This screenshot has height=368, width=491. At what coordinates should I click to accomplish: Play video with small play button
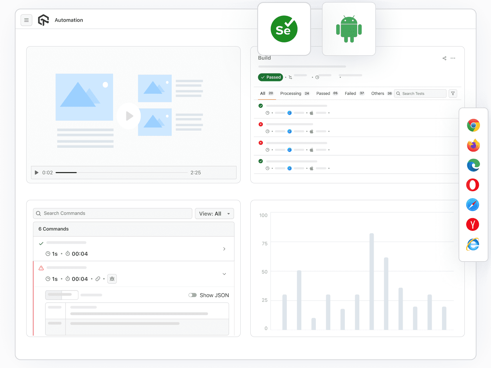coord(37,173)
